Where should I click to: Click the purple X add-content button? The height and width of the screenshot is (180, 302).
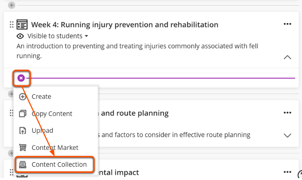tap(21, 78)
